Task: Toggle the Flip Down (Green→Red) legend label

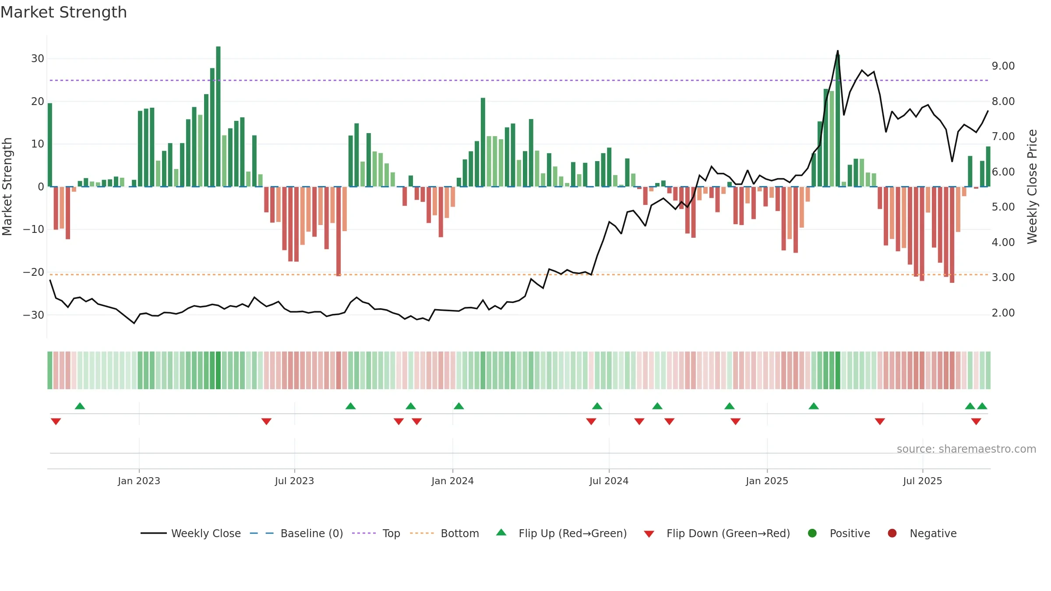Action: tap(728, 534)
